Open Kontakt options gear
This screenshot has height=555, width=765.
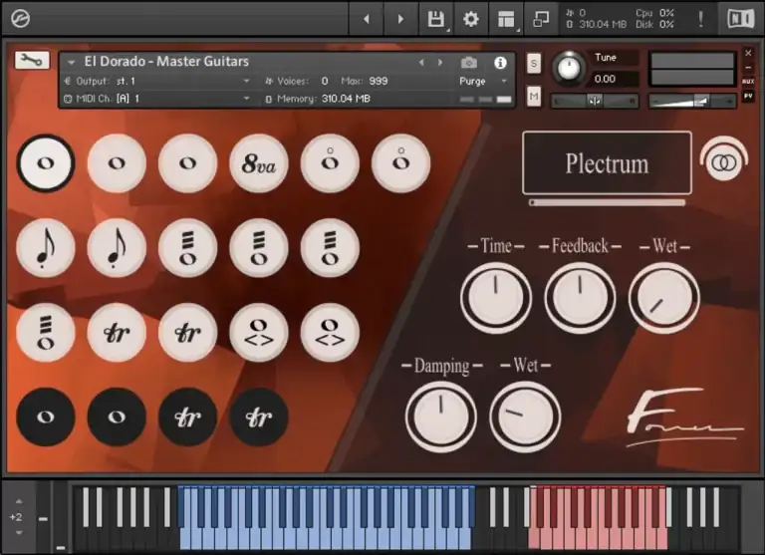tap(471, 19)
